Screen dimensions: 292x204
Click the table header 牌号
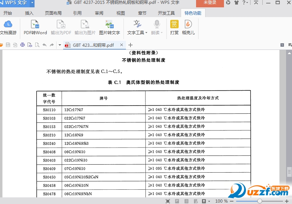pyautogui.click(x=104, y=98)
